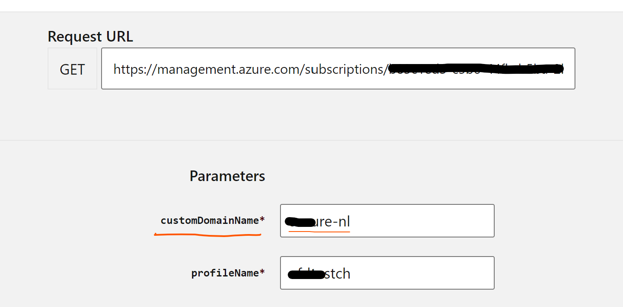The width and height of the screenshot is (623, 307).
Task: Click the GET method box
Action: coord(72,69)
